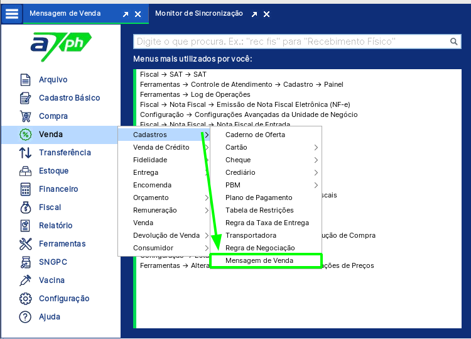The height and width of the screenshot is (339, 471).
Task: Select the Transferência arrows icon
Action: pyautogui.click(x=25, y=153)
